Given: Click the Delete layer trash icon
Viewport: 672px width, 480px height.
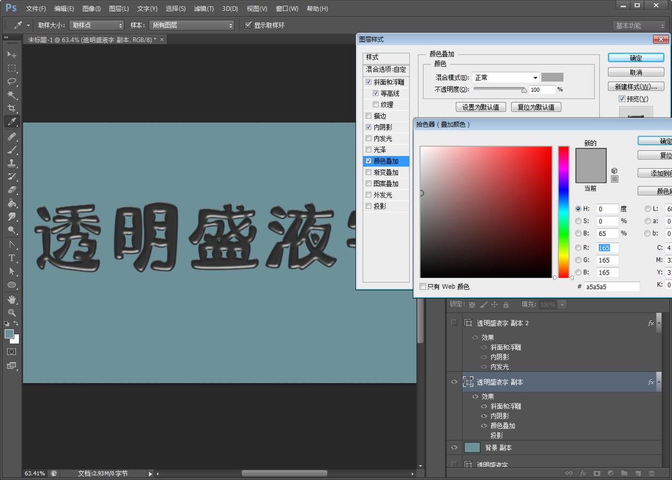Looking at the screenshot, I should pos(652,473).
